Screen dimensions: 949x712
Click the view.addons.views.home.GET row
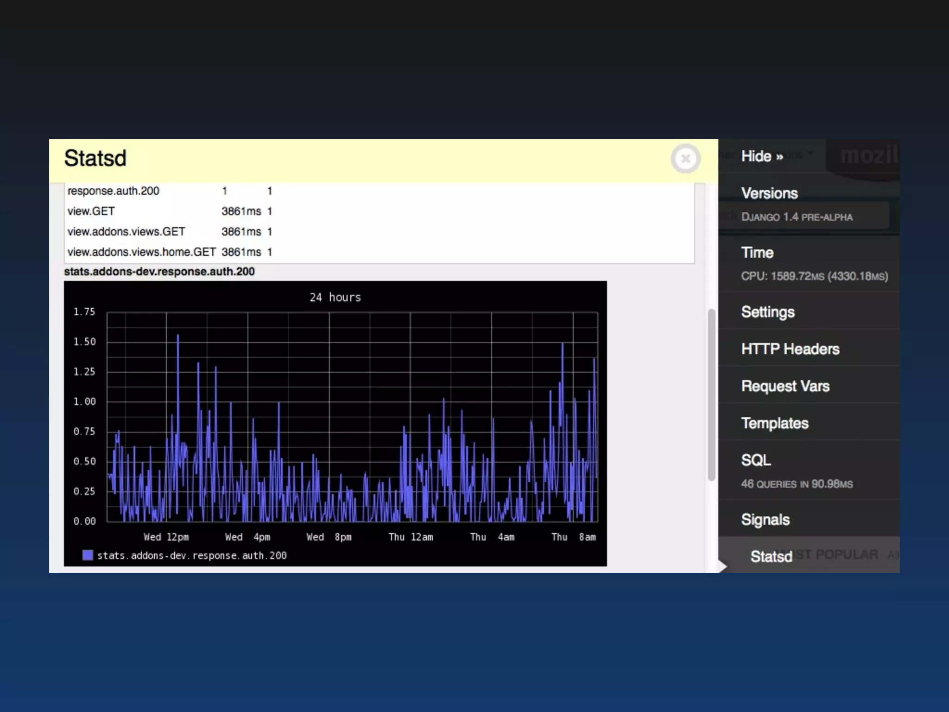[141, 252]
